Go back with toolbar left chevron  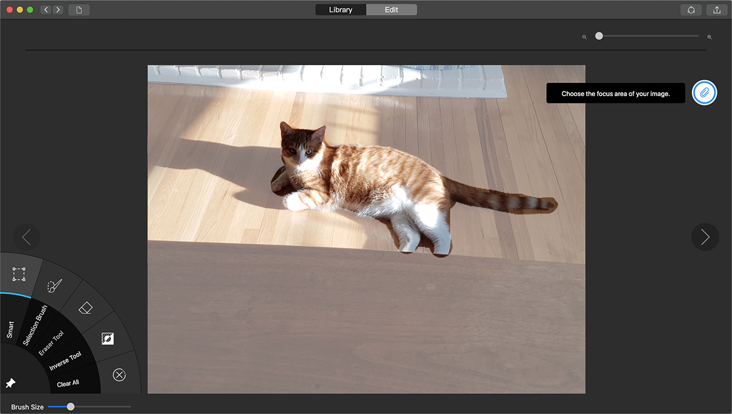[46, 10]
